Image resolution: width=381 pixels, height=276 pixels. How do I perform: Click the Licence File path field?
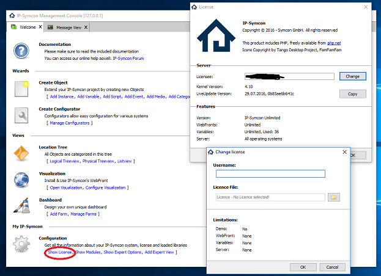(270, 197)
